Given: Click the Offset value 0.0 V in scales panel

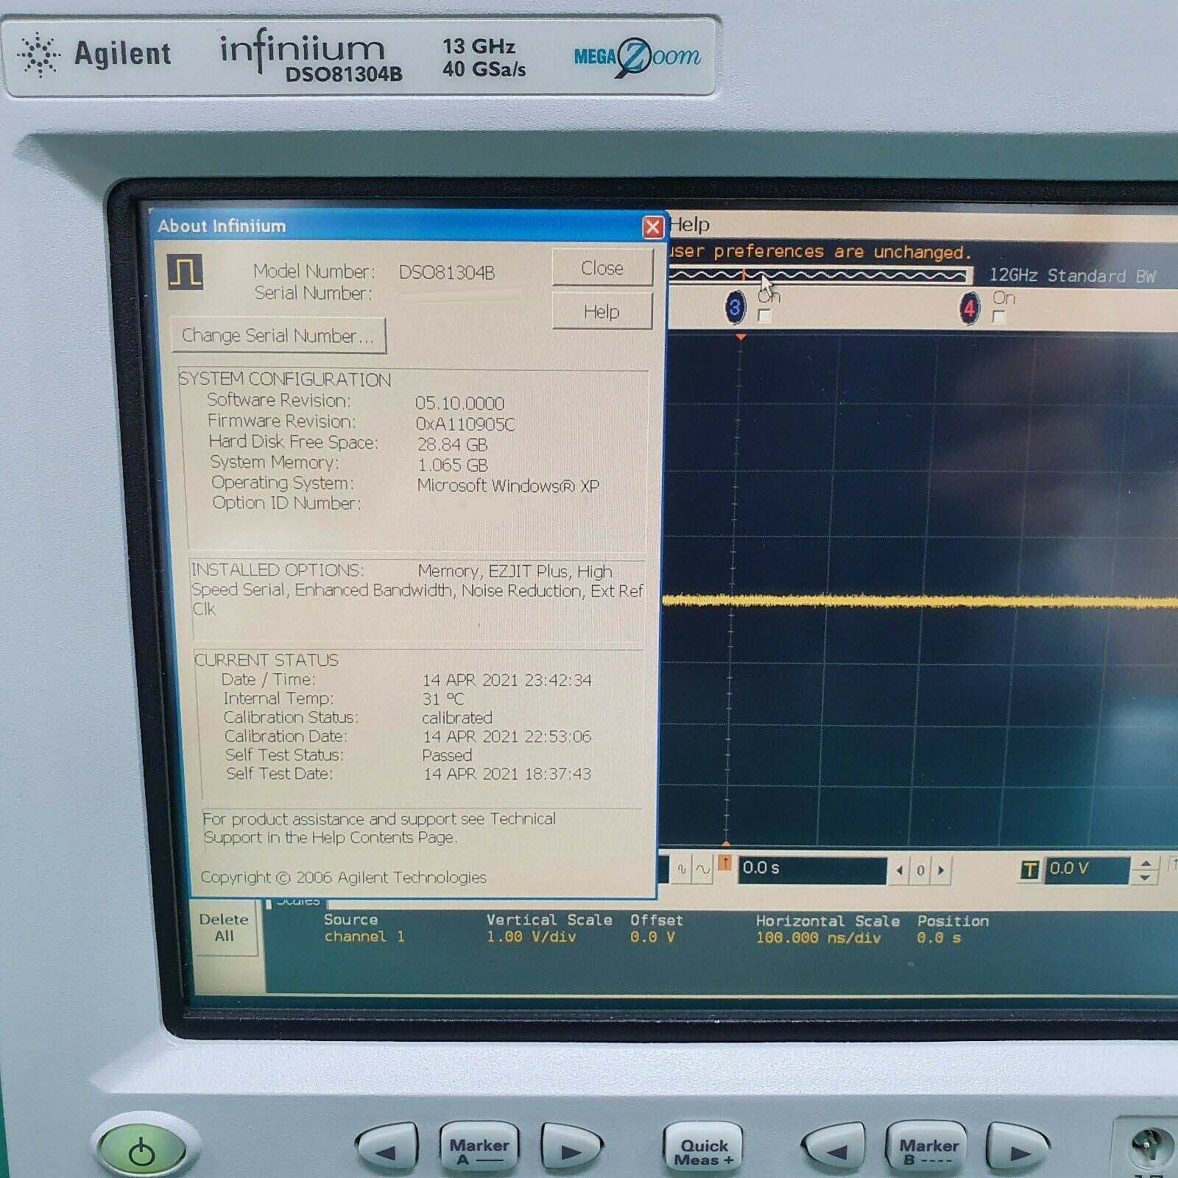Looking at the screenshot, I should (652, 937).
